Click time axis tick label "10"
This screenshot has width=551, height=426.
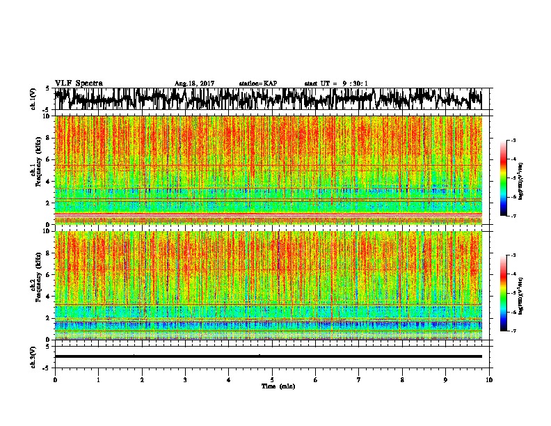489,380
